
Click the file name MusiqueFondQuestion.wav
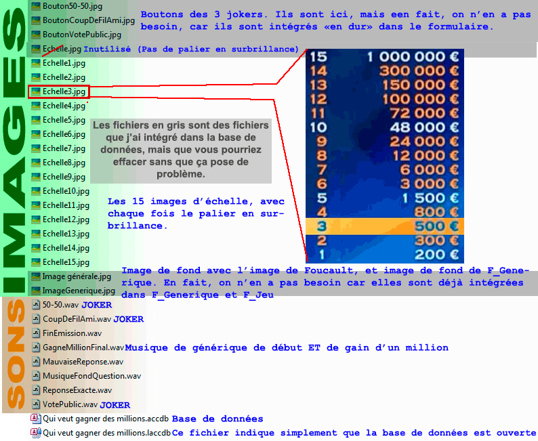pos(91,376)
